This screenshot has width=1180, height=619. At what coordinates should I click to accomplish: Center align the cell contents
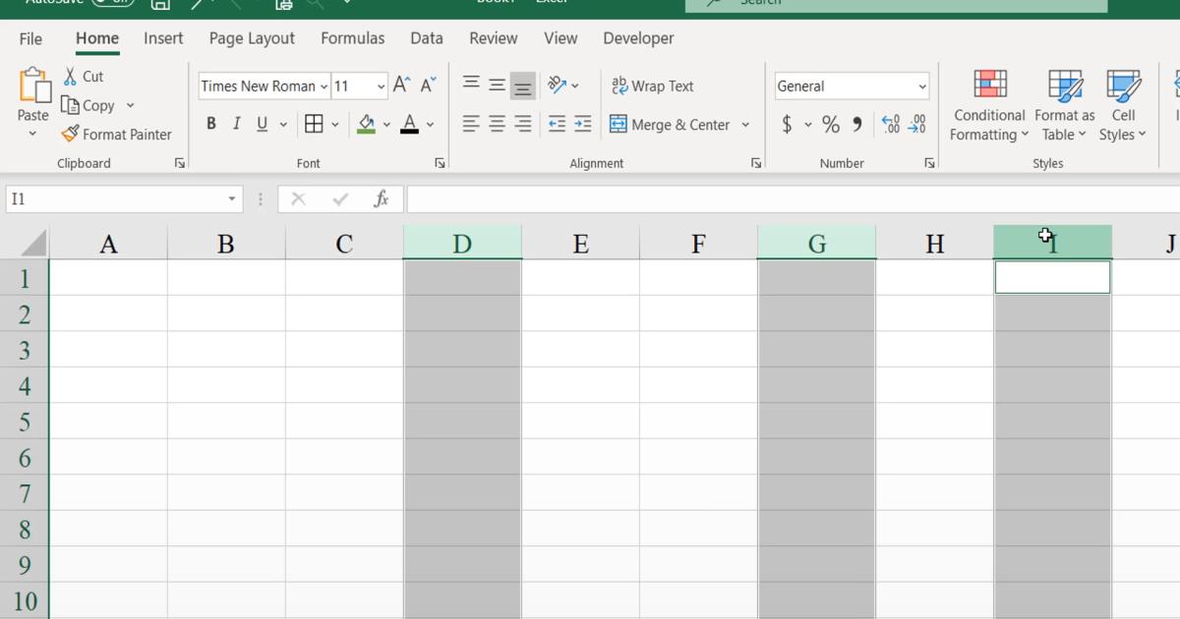click(495, 123)
